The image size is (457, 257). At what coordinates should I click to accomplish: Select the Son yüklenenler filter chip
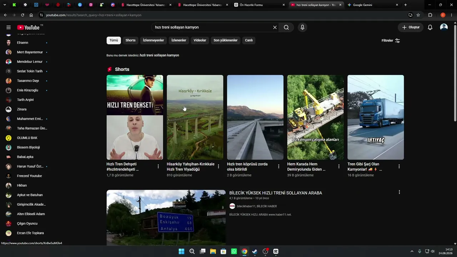point(226,40)
